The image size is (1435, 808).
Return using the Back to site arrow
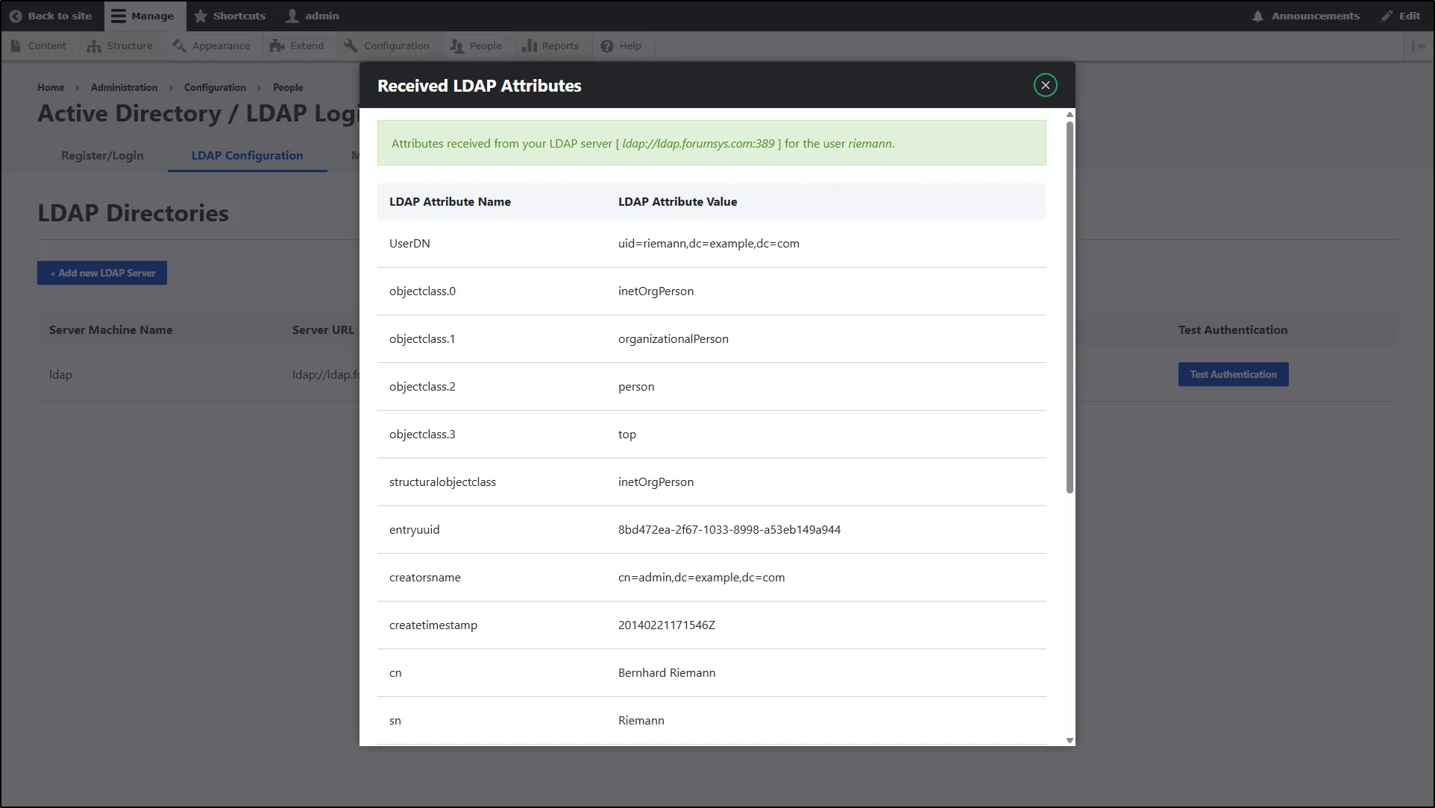pyautogui.click(x=50, y=16)
